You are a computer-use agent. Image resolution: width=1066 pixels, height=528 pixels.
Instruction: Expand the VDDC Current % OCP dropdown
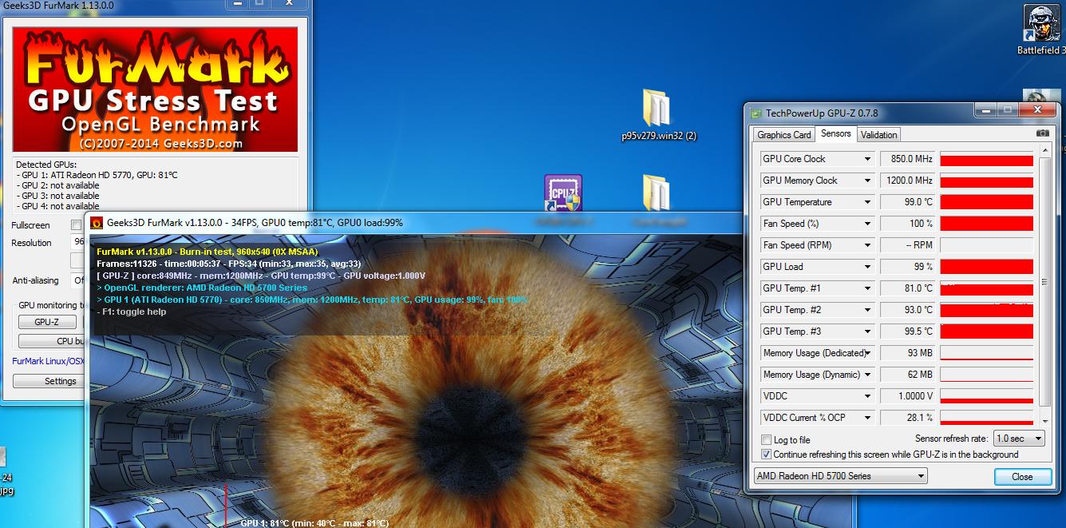(x=867, y=418)
